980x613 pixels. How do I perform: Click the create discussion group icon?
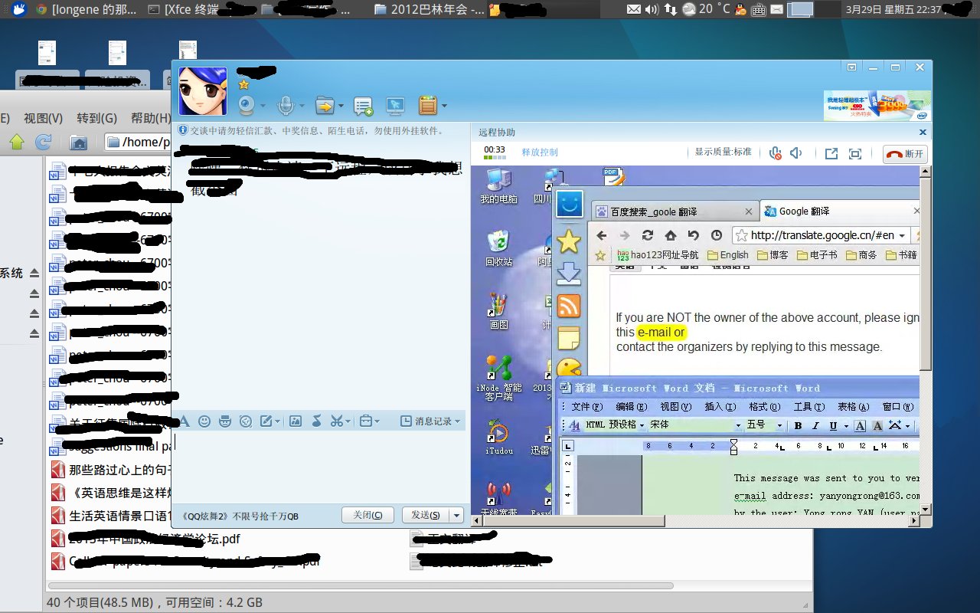363,106
